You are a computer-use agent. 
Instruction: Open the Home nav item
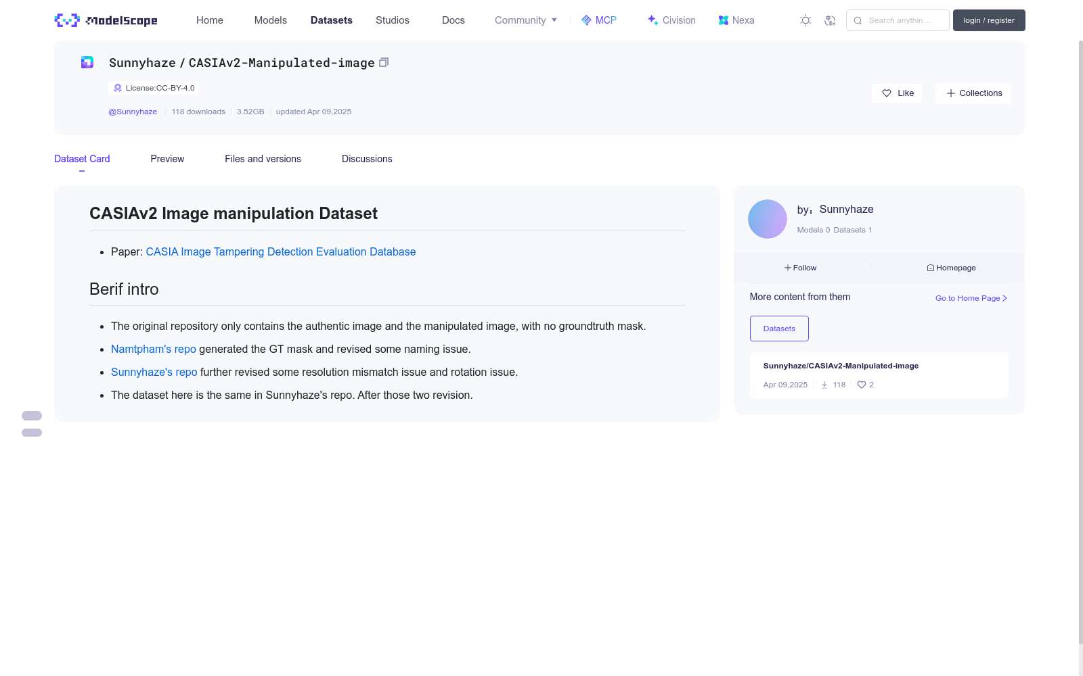click(210, 20)
